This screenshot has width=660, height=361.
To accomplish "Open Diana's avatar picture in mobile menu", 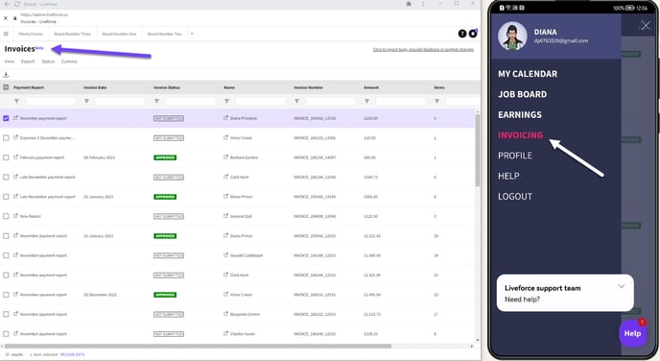I will (x=512, y=36).
